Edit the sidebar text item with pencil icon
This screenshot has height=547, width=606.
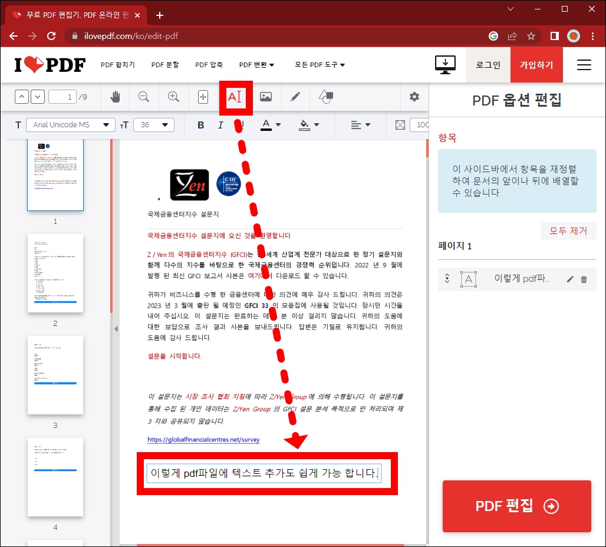569,278
